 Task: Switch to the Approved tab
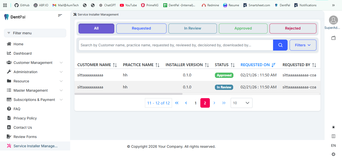coord(243,28)
